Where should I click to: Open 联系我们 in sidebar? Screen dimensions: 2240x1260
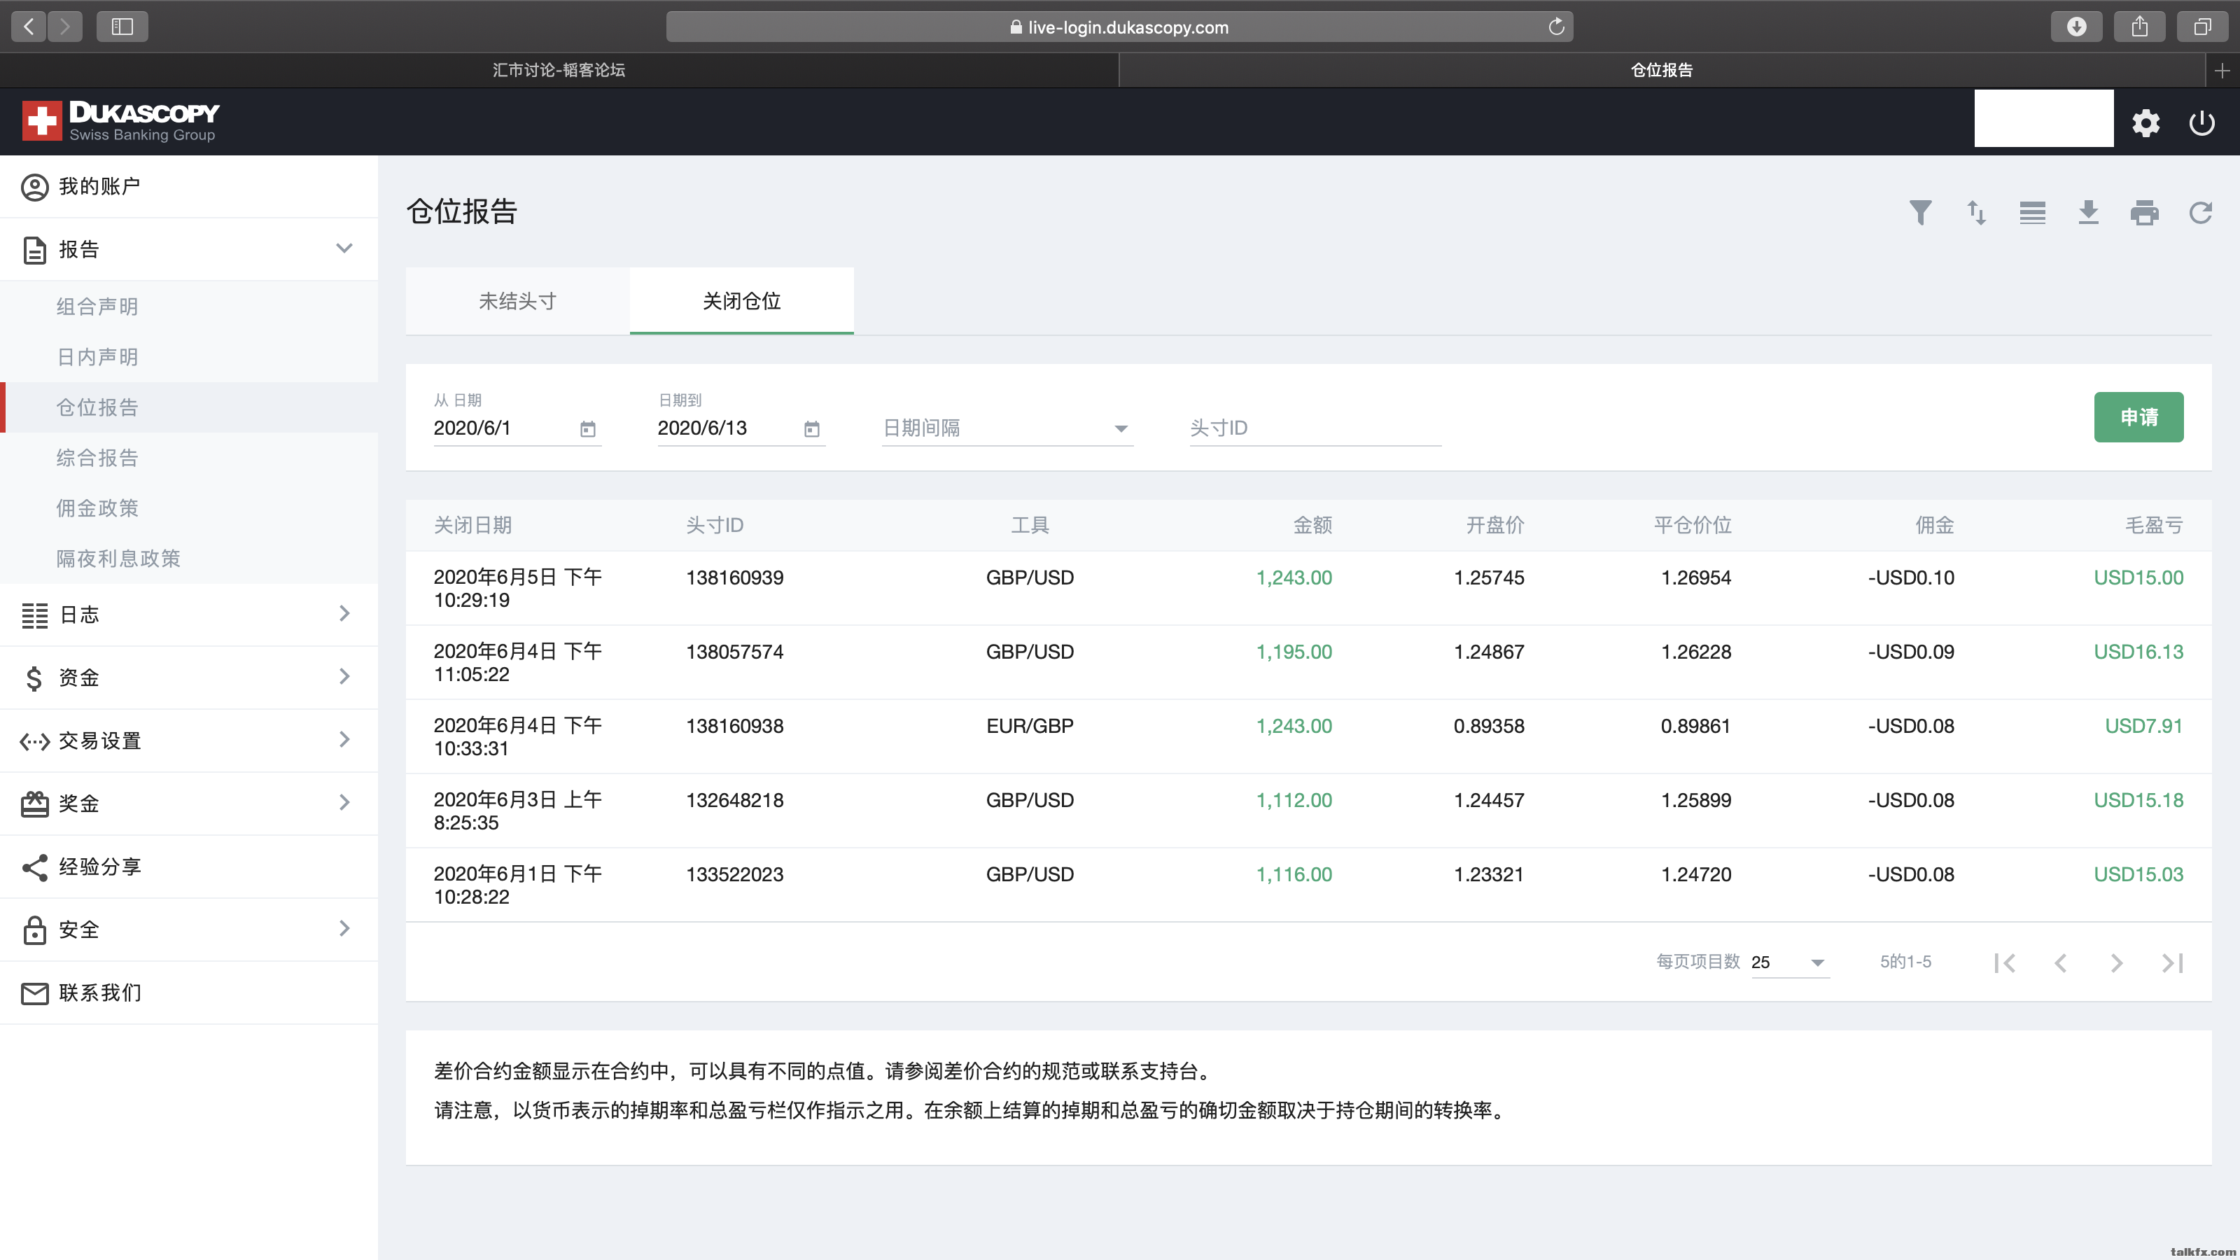point(189,993)
